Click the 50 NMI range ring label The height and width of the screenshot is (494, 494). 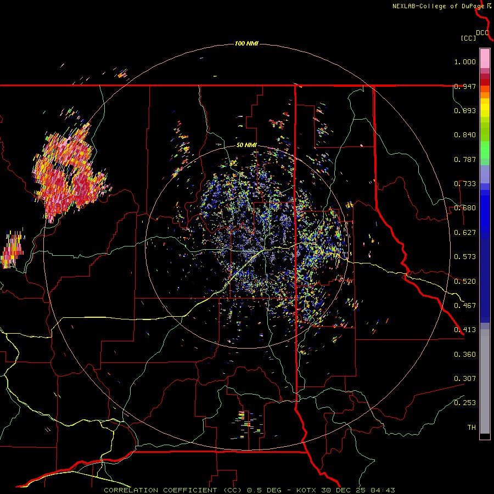[x=246, y=145]
